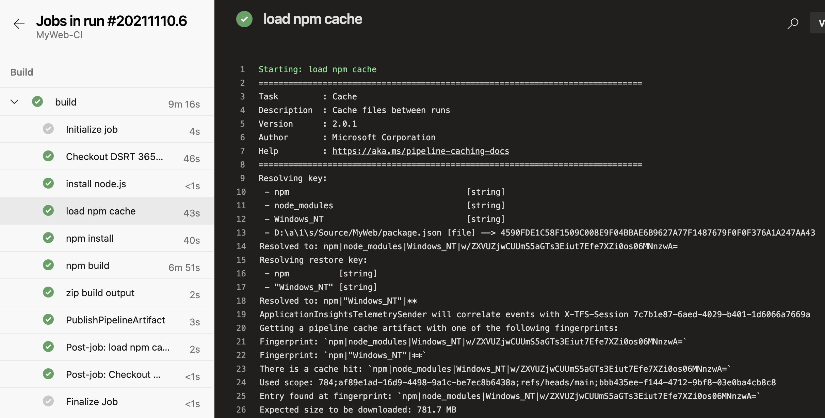Open the pipeline-caching-docs help link

[420, 151]
